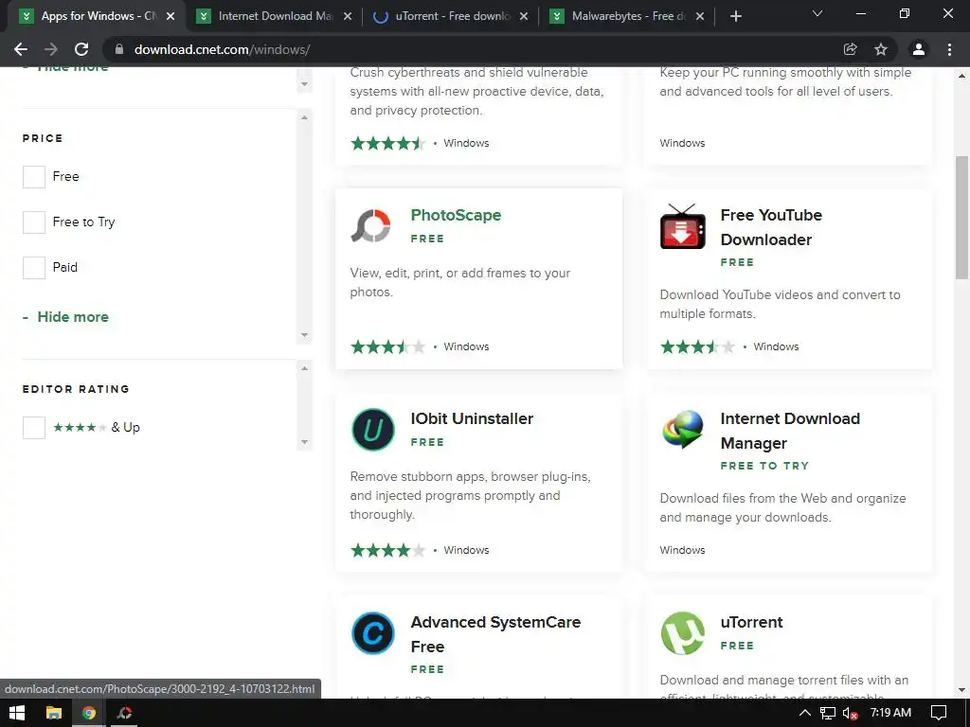Open a new browser tab
The image size is (970, 727).
pos(735,16)
